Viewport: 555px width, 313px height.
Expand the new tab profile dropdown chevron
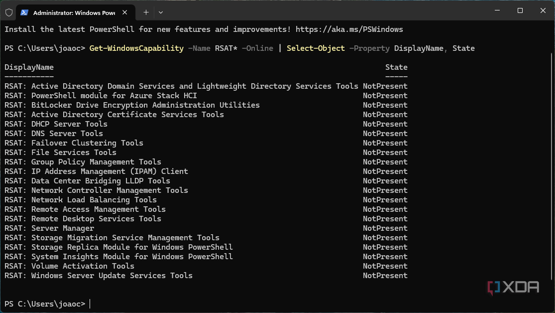point(160,11)
